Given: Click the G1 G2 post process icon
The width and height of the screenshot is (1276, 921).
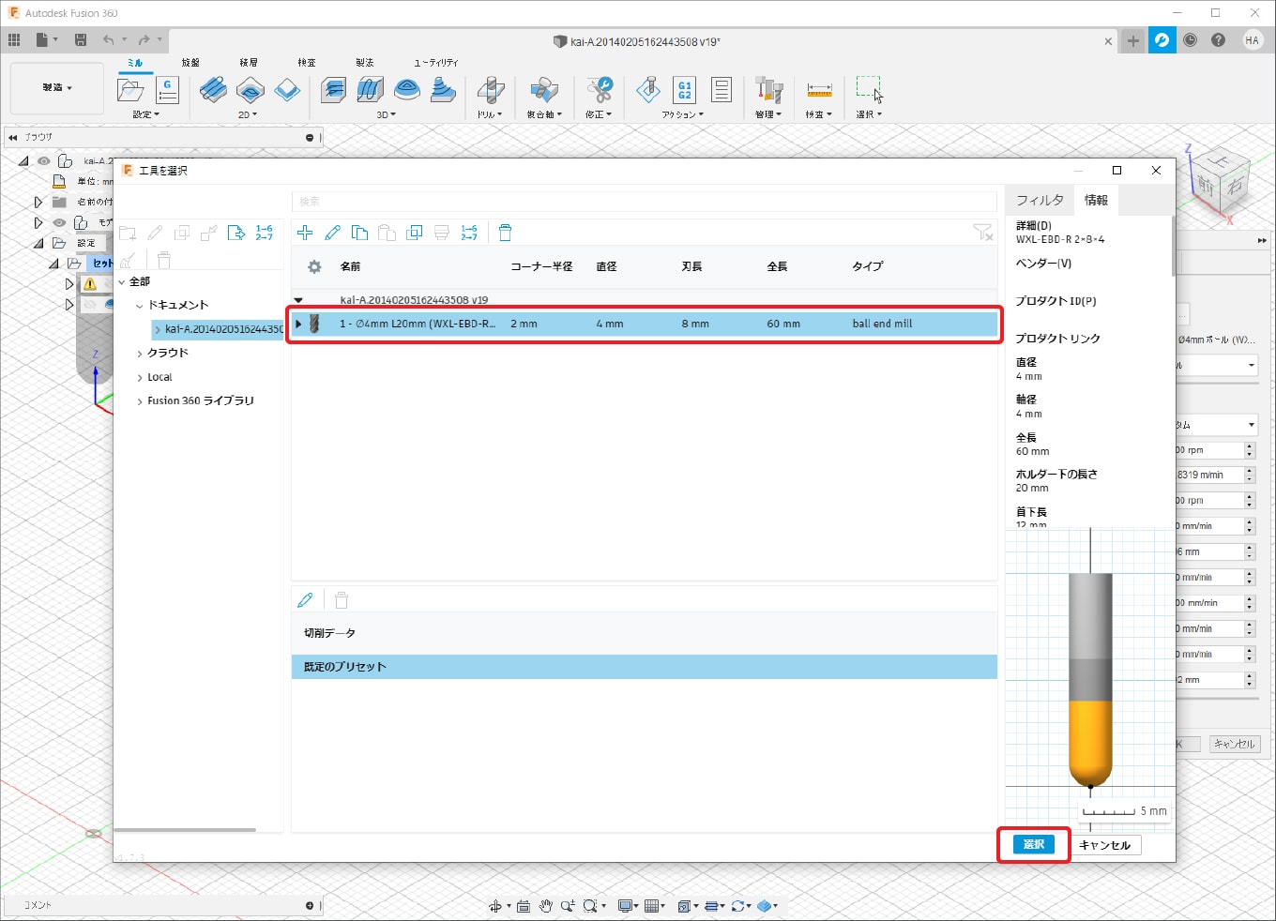Looking at the screenshot, I should tap(684, 90).
